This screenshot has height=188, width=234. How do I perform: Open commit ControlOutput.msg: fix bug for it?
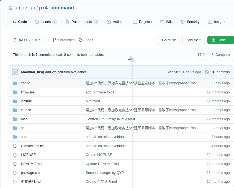pos(110,119)
